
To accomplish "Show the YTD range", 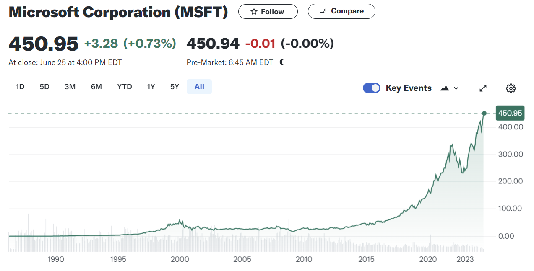I will pos(125,87).
